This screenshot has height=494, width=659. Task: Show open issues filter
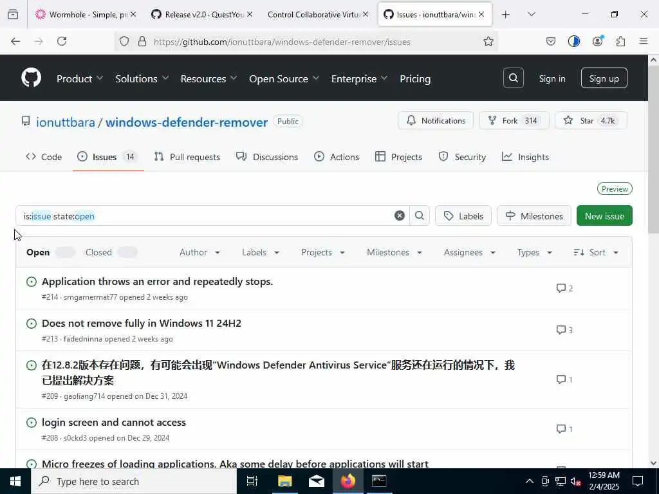50,252
